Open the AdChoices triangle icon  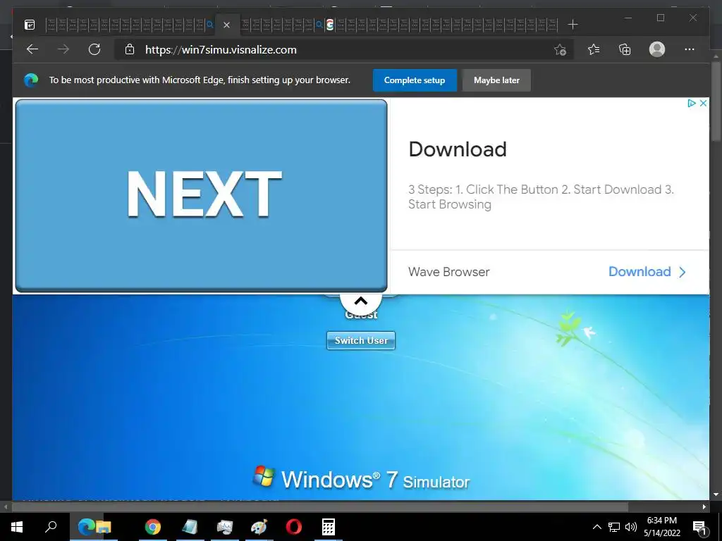coord(691,103)
